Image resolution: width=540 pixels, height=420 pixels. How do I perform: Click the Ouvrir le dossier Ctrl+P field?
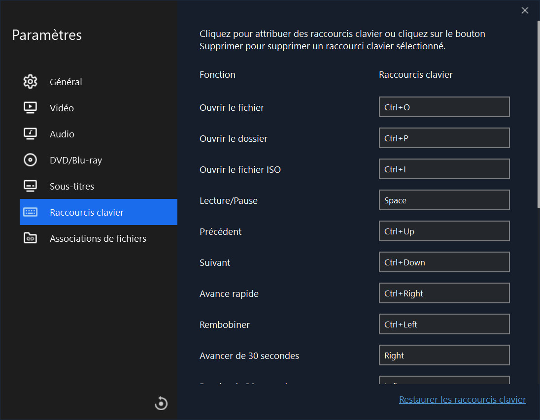[444, 138]
